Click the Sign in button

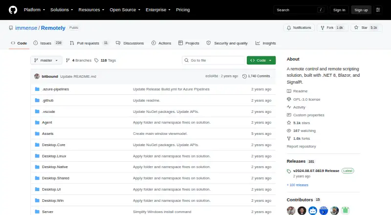(339, 10)
